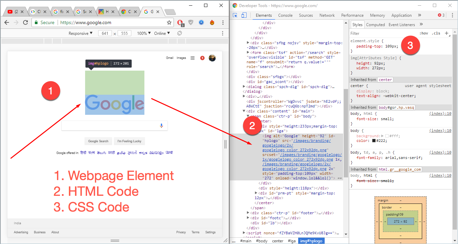Reload the page with the refresh icon
Viewport: 458px width, 244px height.
[x=25, y=22]
